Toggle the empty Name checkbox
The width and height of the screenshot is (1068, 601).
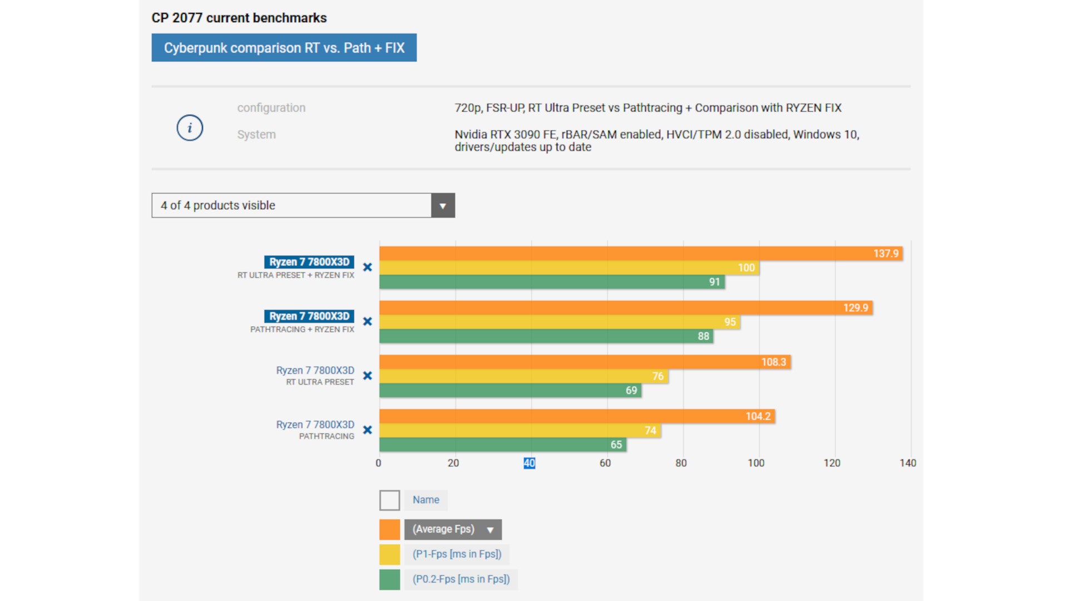click(x=389, y=500)
